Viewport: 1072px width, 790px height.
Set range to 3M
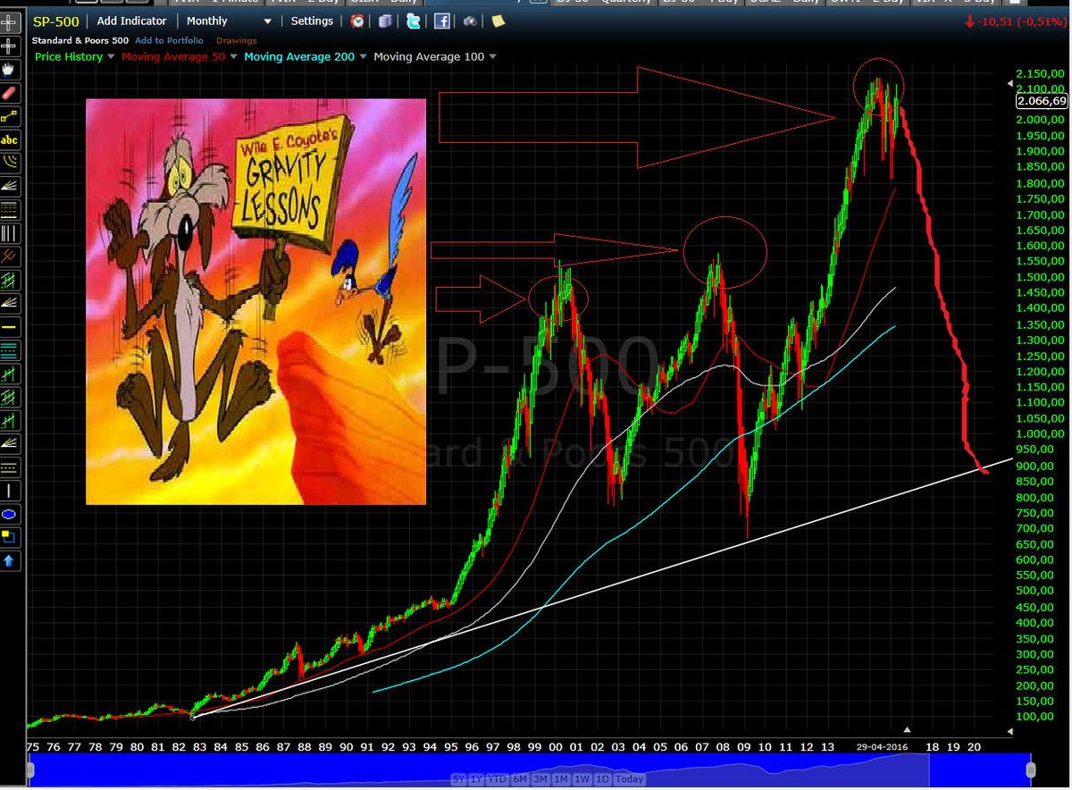click(540, 779)
